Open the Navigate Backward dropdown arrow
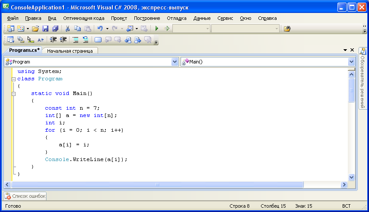The height and width of the screenshot is (212, 369). 137,28
